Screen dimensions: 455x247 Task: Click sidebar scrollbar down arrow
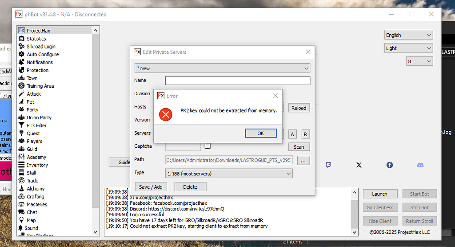(96, 232)
